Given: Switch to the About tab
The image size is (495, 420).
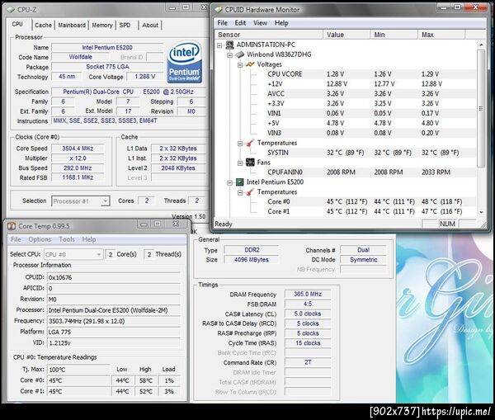Looking at the screenshot, I should coord(150,25).
